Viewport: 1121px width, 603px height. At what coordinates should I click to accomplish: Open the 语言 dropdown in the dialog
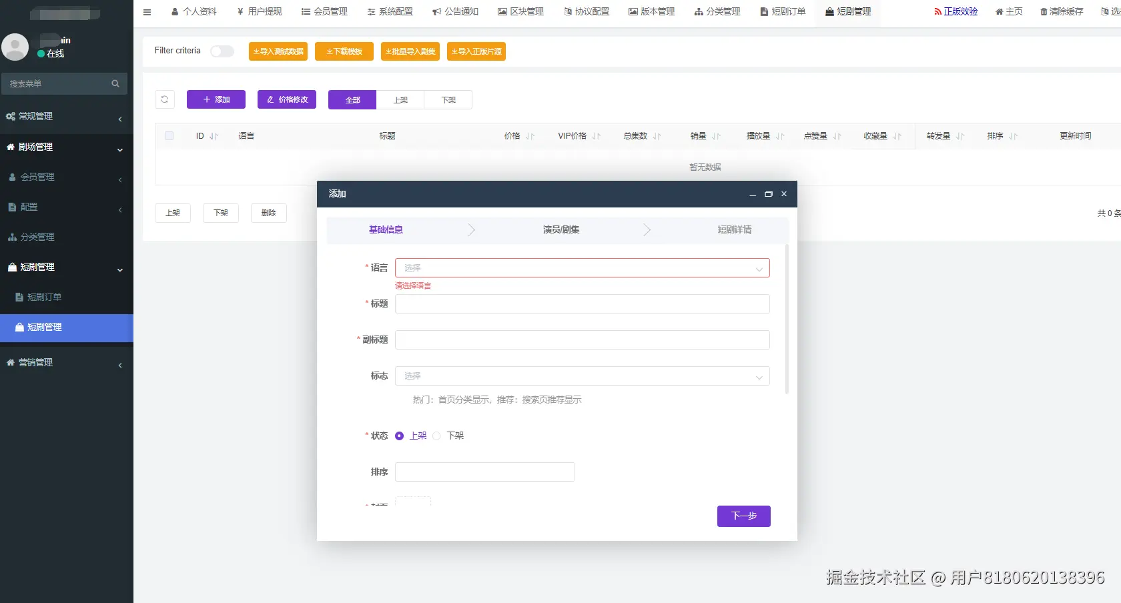583,267
